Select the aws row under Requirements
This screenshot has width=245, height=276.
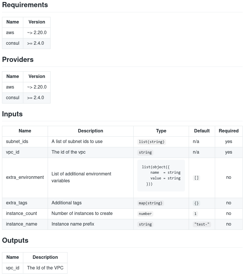tap(26, 33)
